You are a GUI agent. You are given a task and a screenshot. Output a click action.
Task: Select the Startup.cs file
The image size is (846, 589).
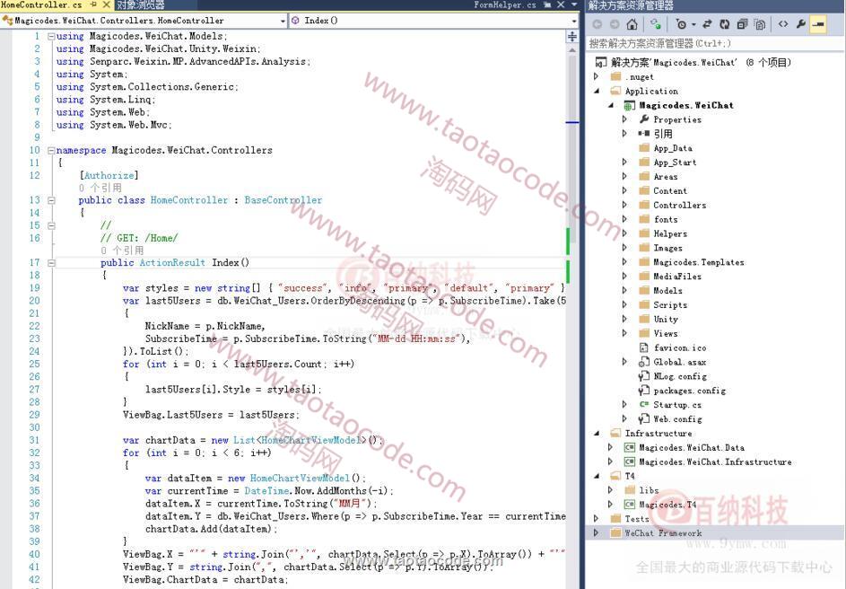pyautogui.click(x=677, y=405)
